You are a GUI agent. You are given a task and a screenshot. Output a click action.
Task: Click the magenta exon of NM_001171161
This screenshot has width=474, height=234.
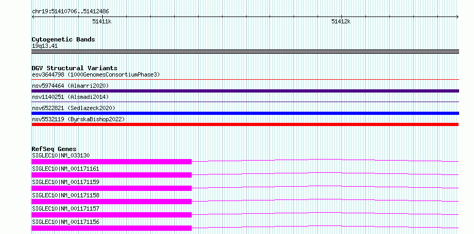(111, 175)
